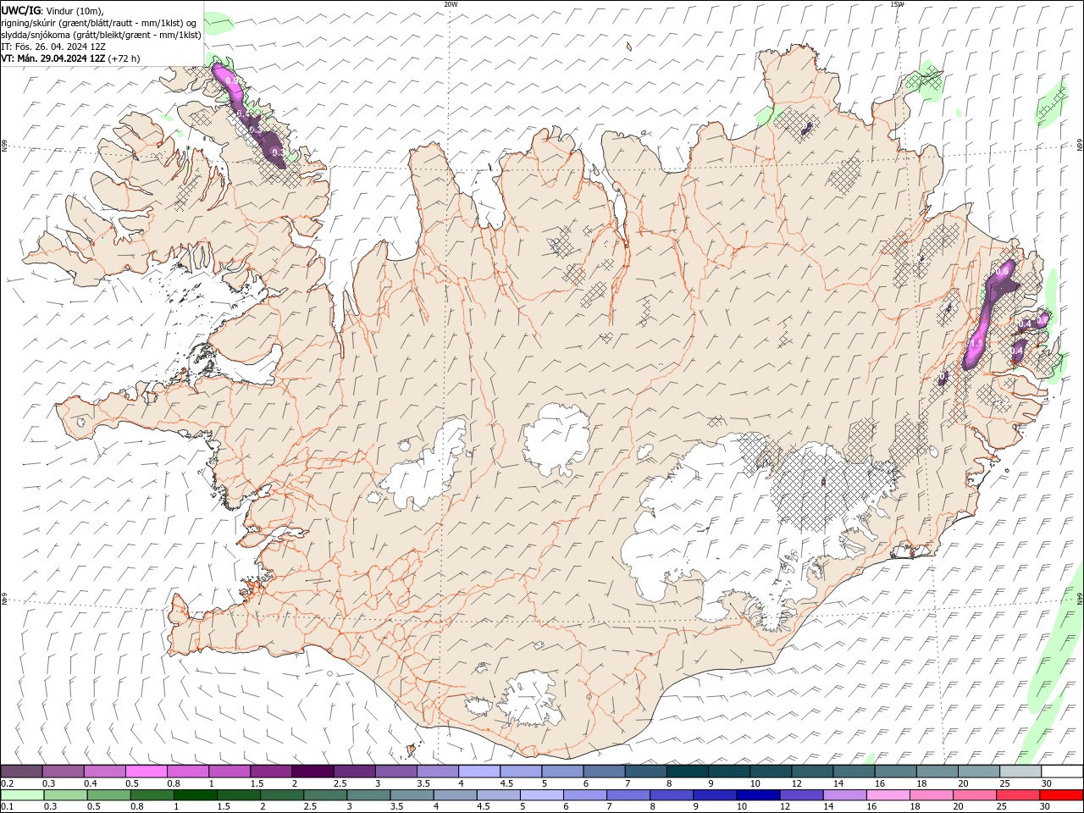Select the lower legend swatch labeled 16
The height and width of the screenshot is (813, 1084).
887,794
